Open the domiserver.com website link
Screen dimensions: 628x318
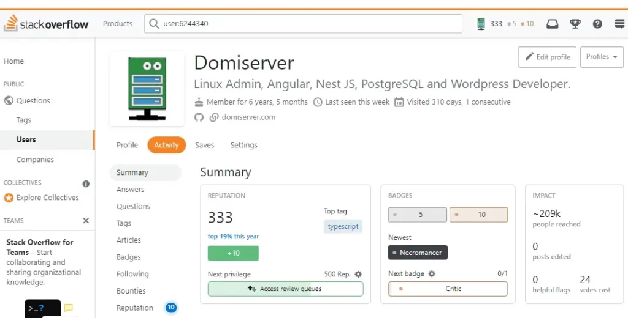click(x=248, y=117)
